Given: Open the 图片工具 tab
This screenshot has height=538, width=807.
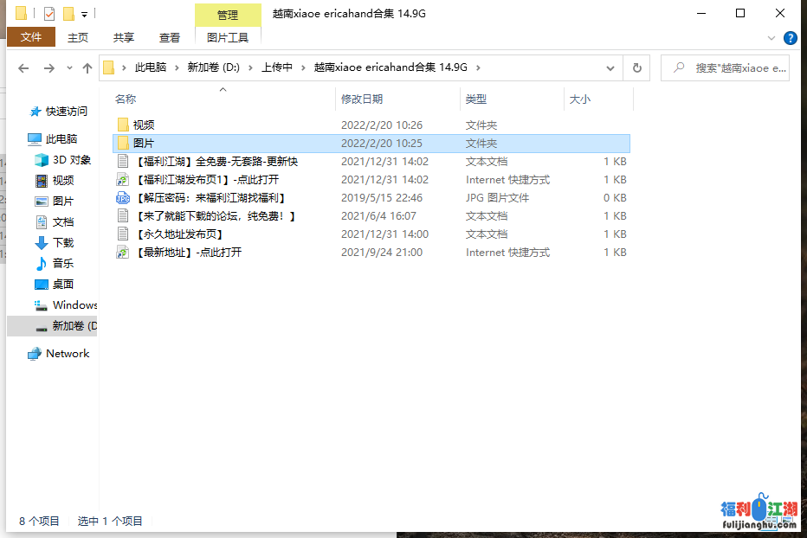Looking at the screenshot, I should click(x=228, y=37).
